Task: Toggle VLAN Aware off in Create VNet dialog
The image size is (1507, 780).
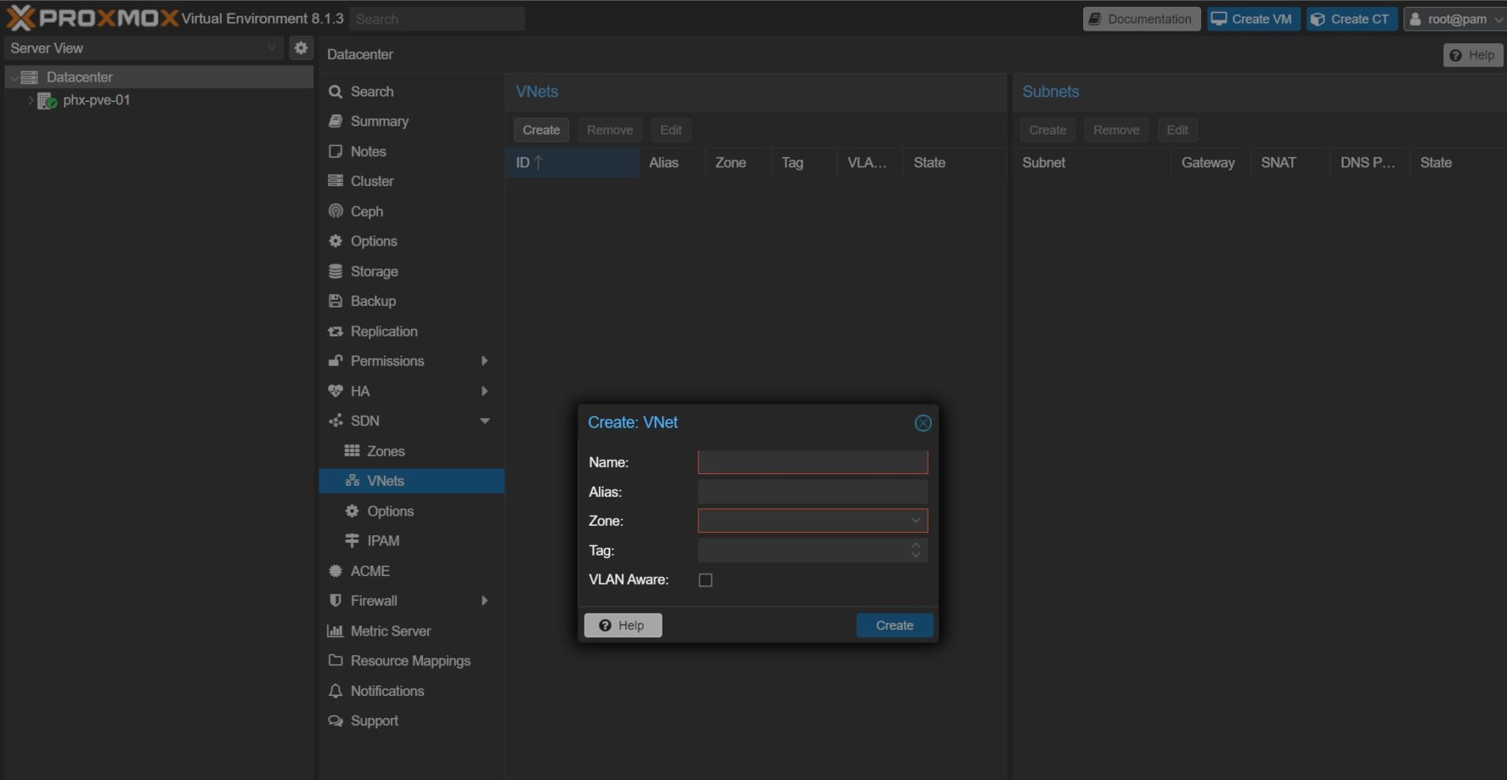Action: click(705, 580)
